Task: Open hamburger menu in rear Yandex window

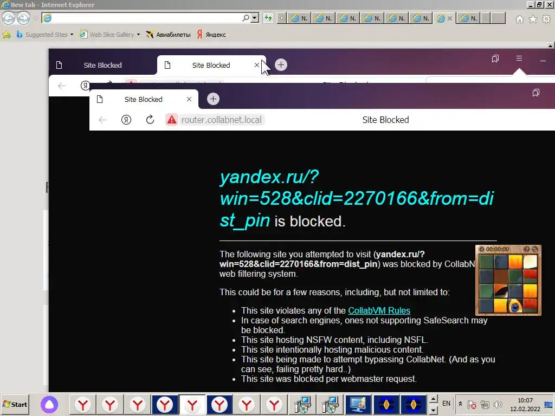Action: pos(519,58)
